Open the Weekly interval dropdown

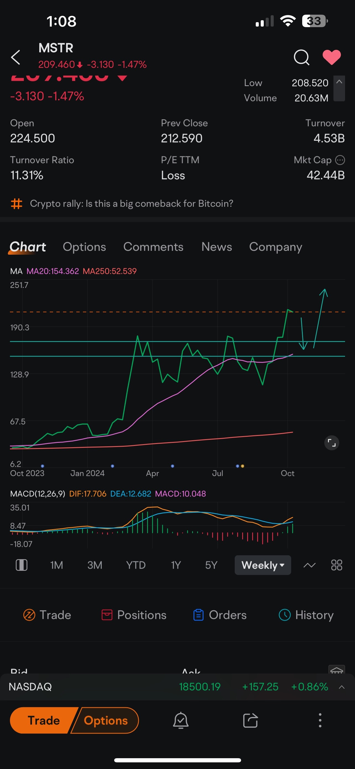[x=263, y=565]
